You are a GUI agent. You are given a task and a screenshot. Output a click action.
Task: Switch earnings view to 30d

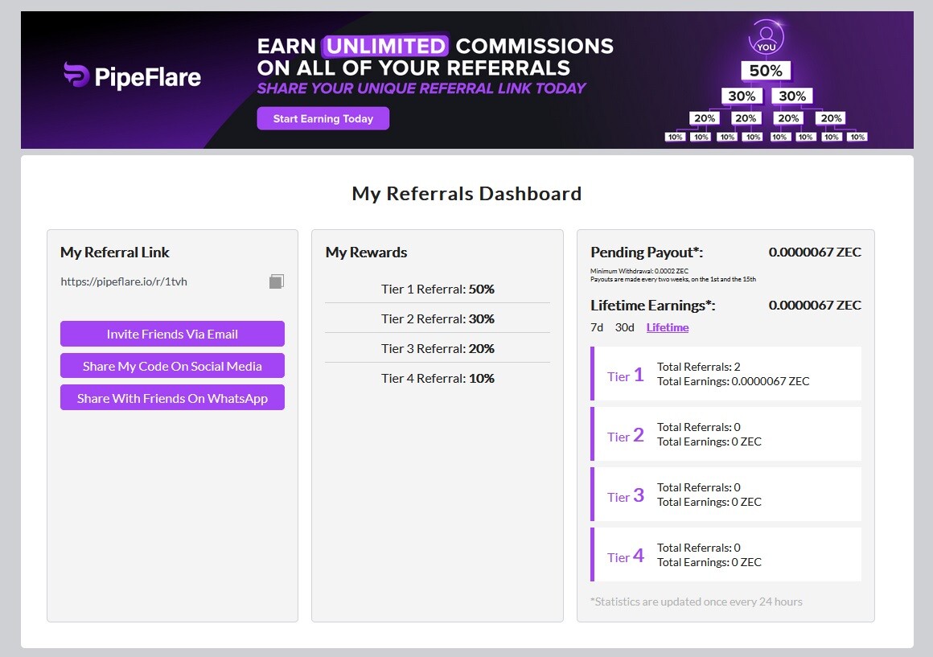625,327
